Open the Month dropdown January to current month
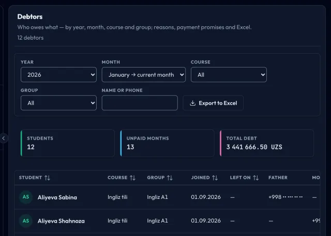Image resolution: width=331 pixels, height=236 pixels. [x=144, y=75]
